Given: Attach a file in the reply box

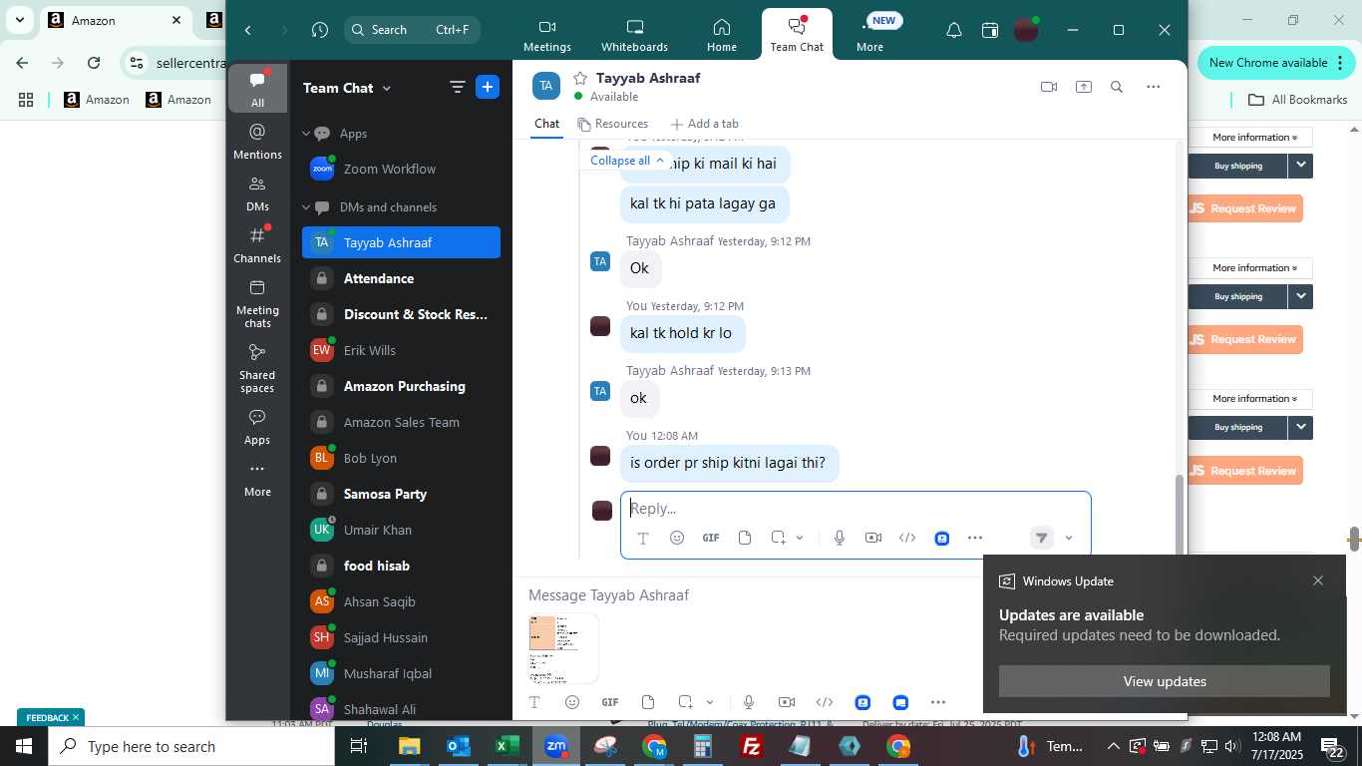Looking at the screenshot, I should pos(745,538).
